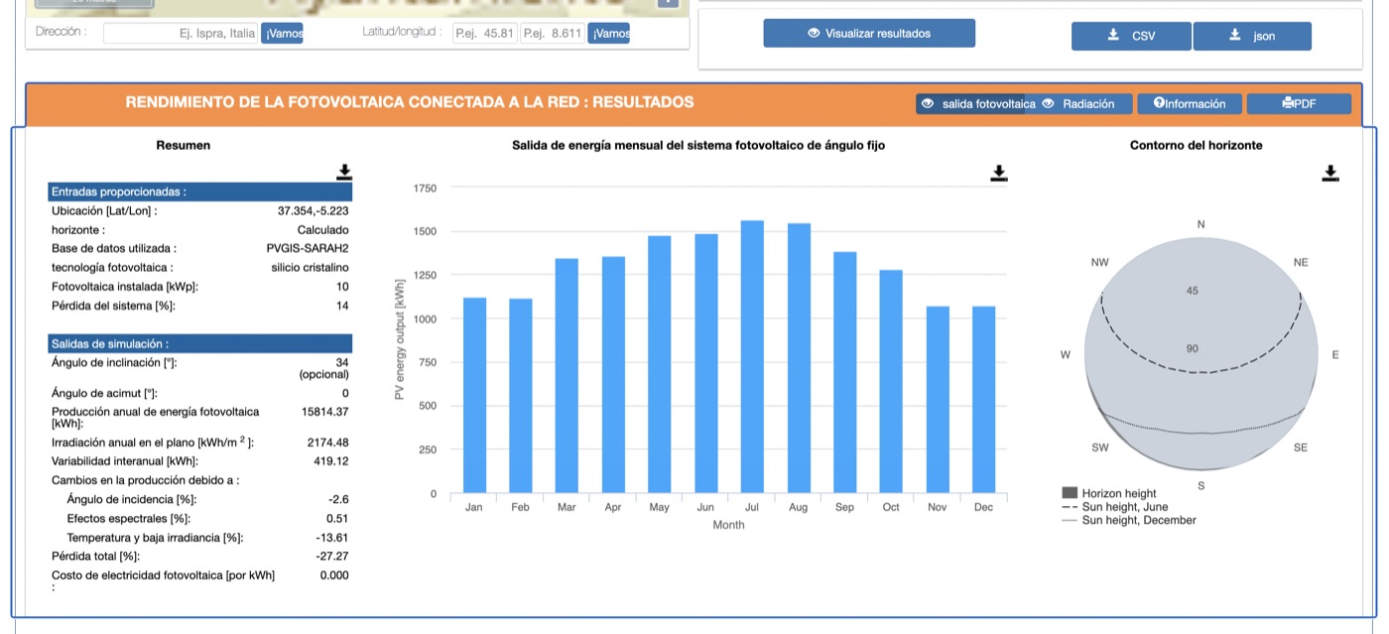Click the Entradas proporcionadas section header
The height and width of the screenshot is (634, 1389).
click(199, 191)
